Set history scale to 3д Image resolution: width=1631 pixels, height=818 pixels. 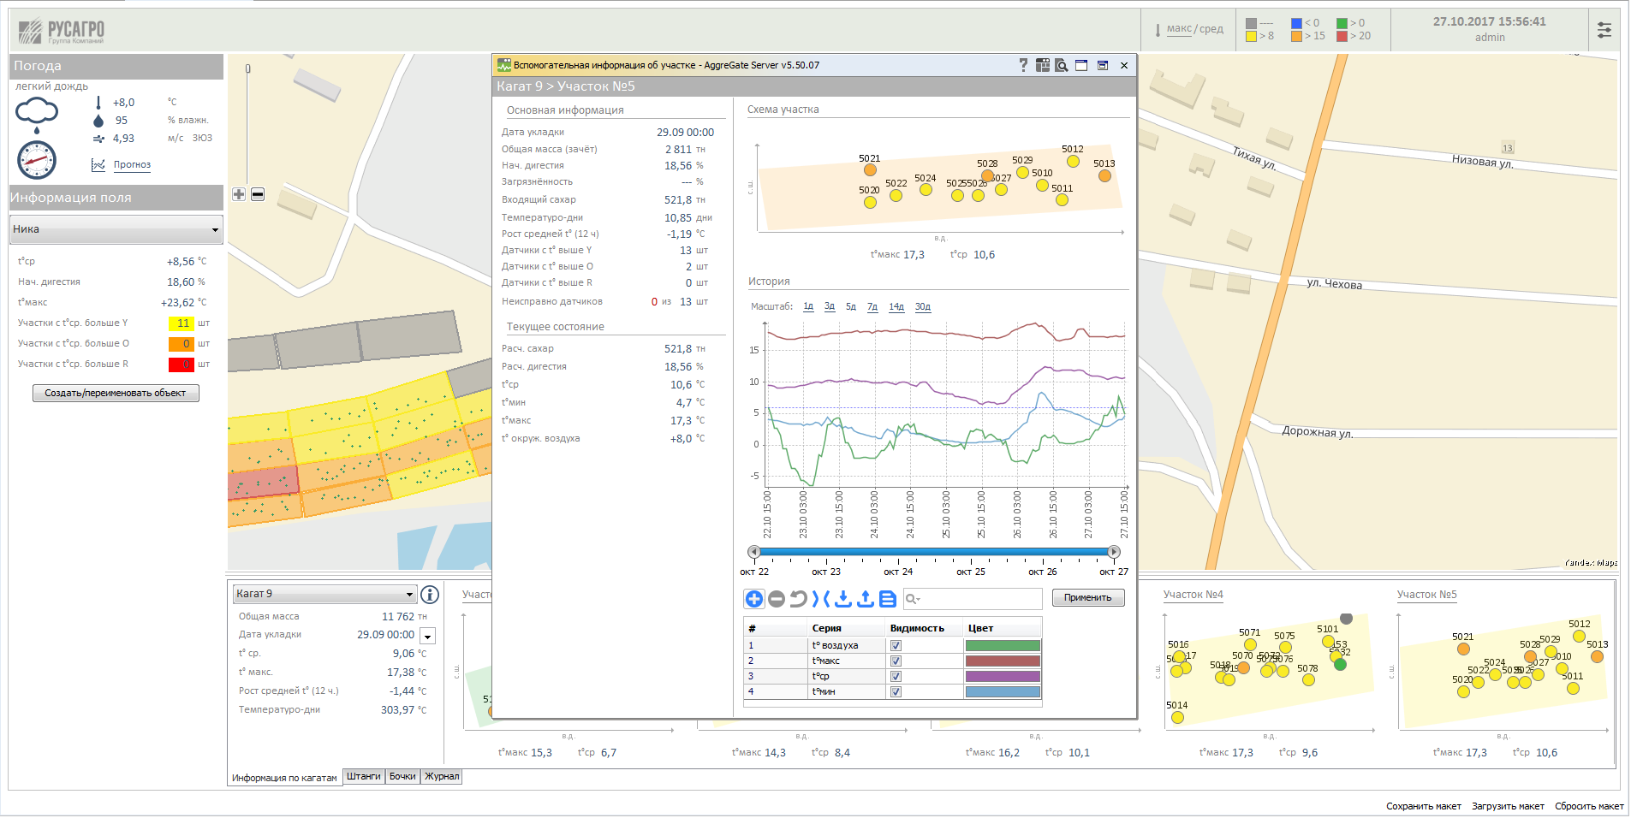coord(830,306)
